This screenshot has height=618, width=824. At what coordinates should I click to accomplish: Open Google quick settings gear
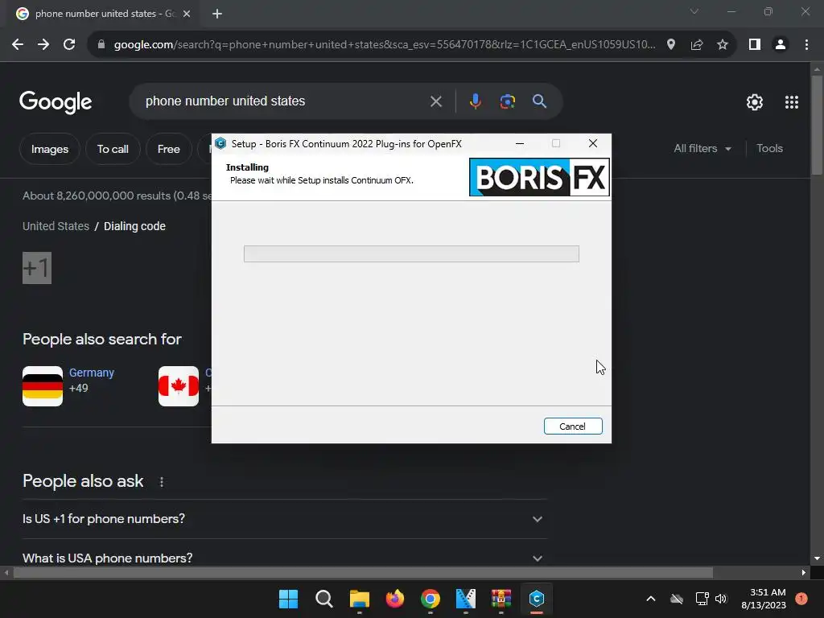(755, 102)
